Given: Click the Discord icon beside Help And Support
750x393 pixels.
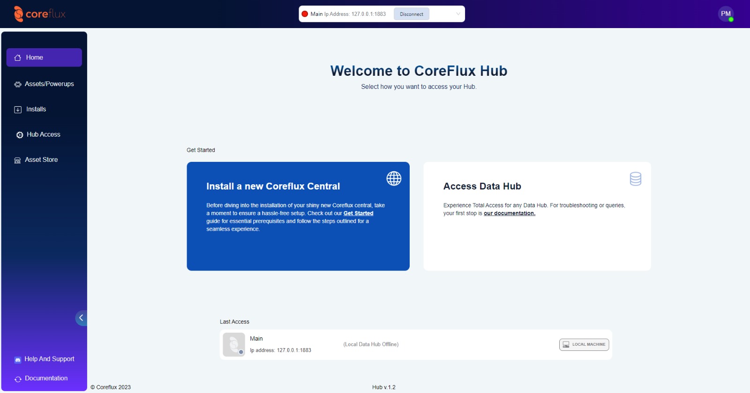Looking at the screenshot, I should click(18, 360).
